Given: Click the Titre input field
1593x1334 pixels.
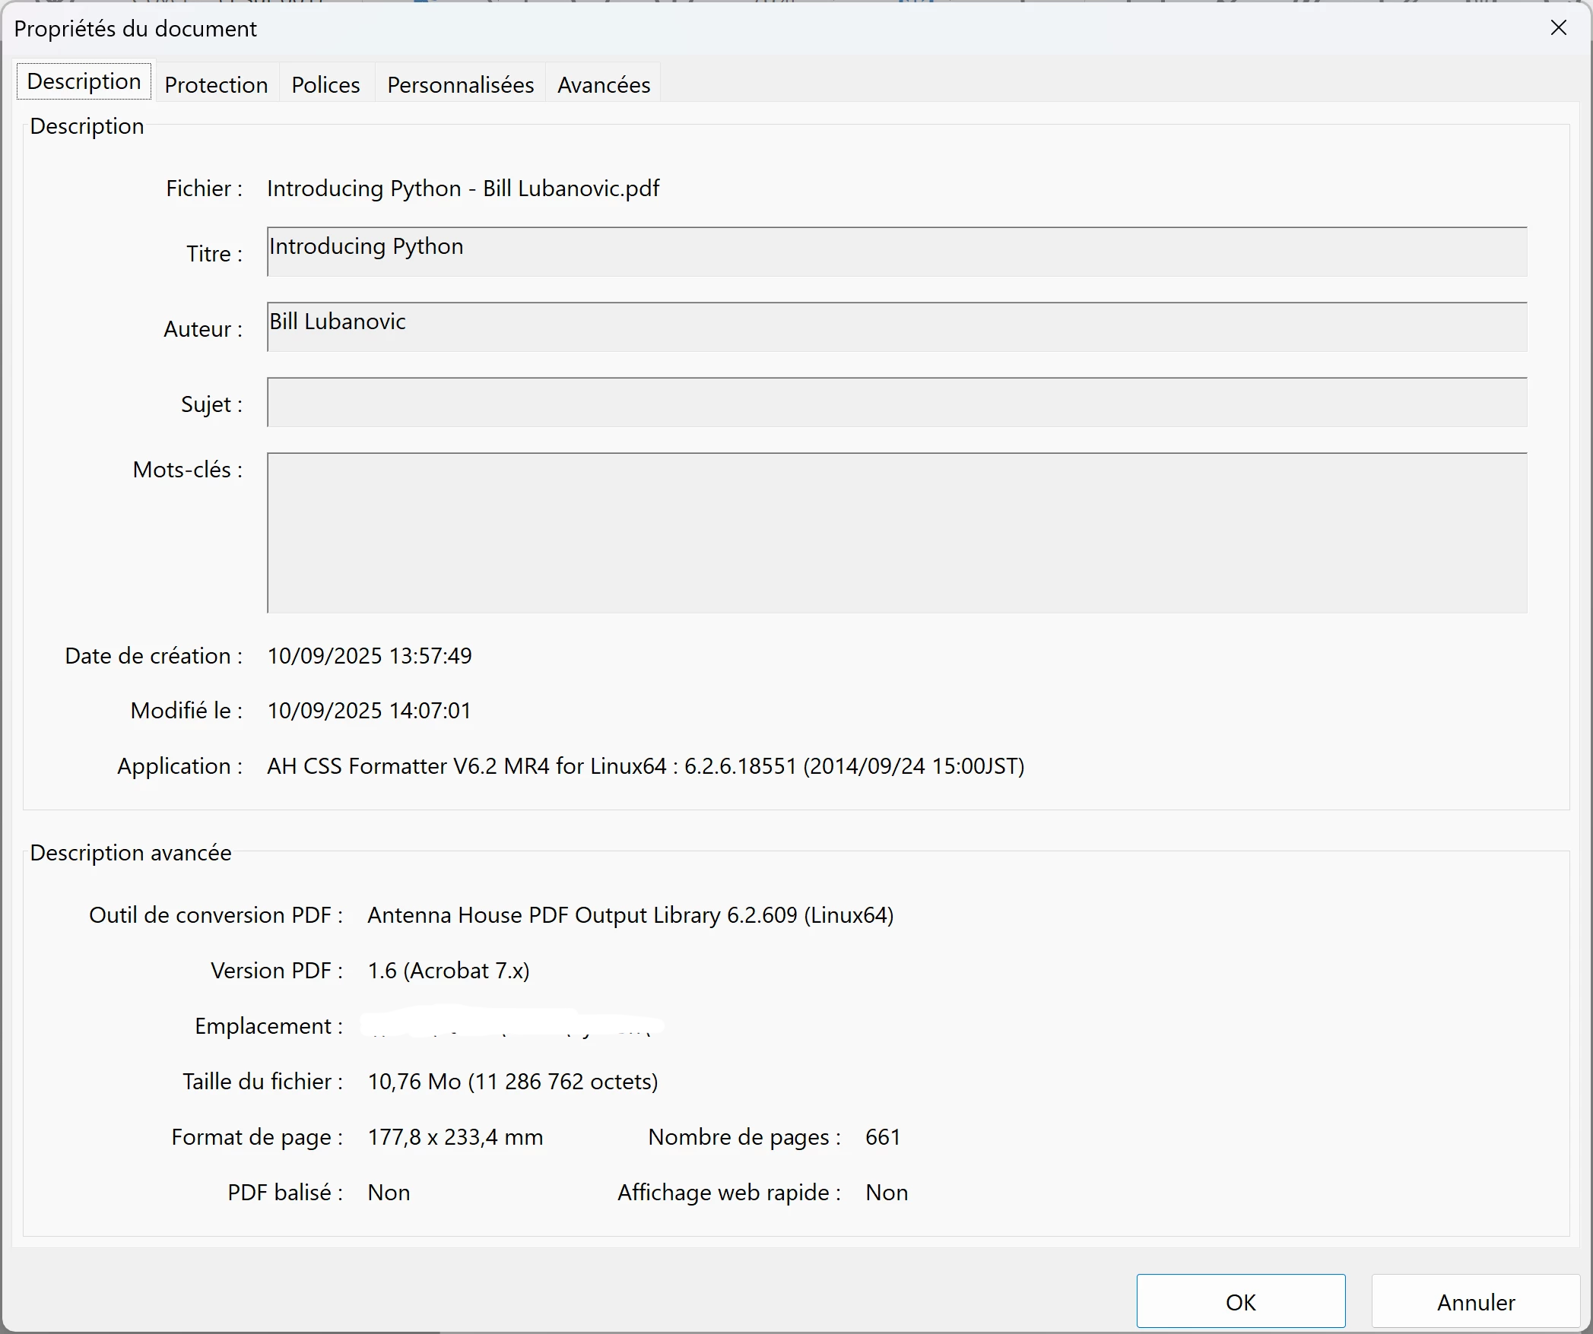Looking at the screenshot, I should tap(896, 252).
